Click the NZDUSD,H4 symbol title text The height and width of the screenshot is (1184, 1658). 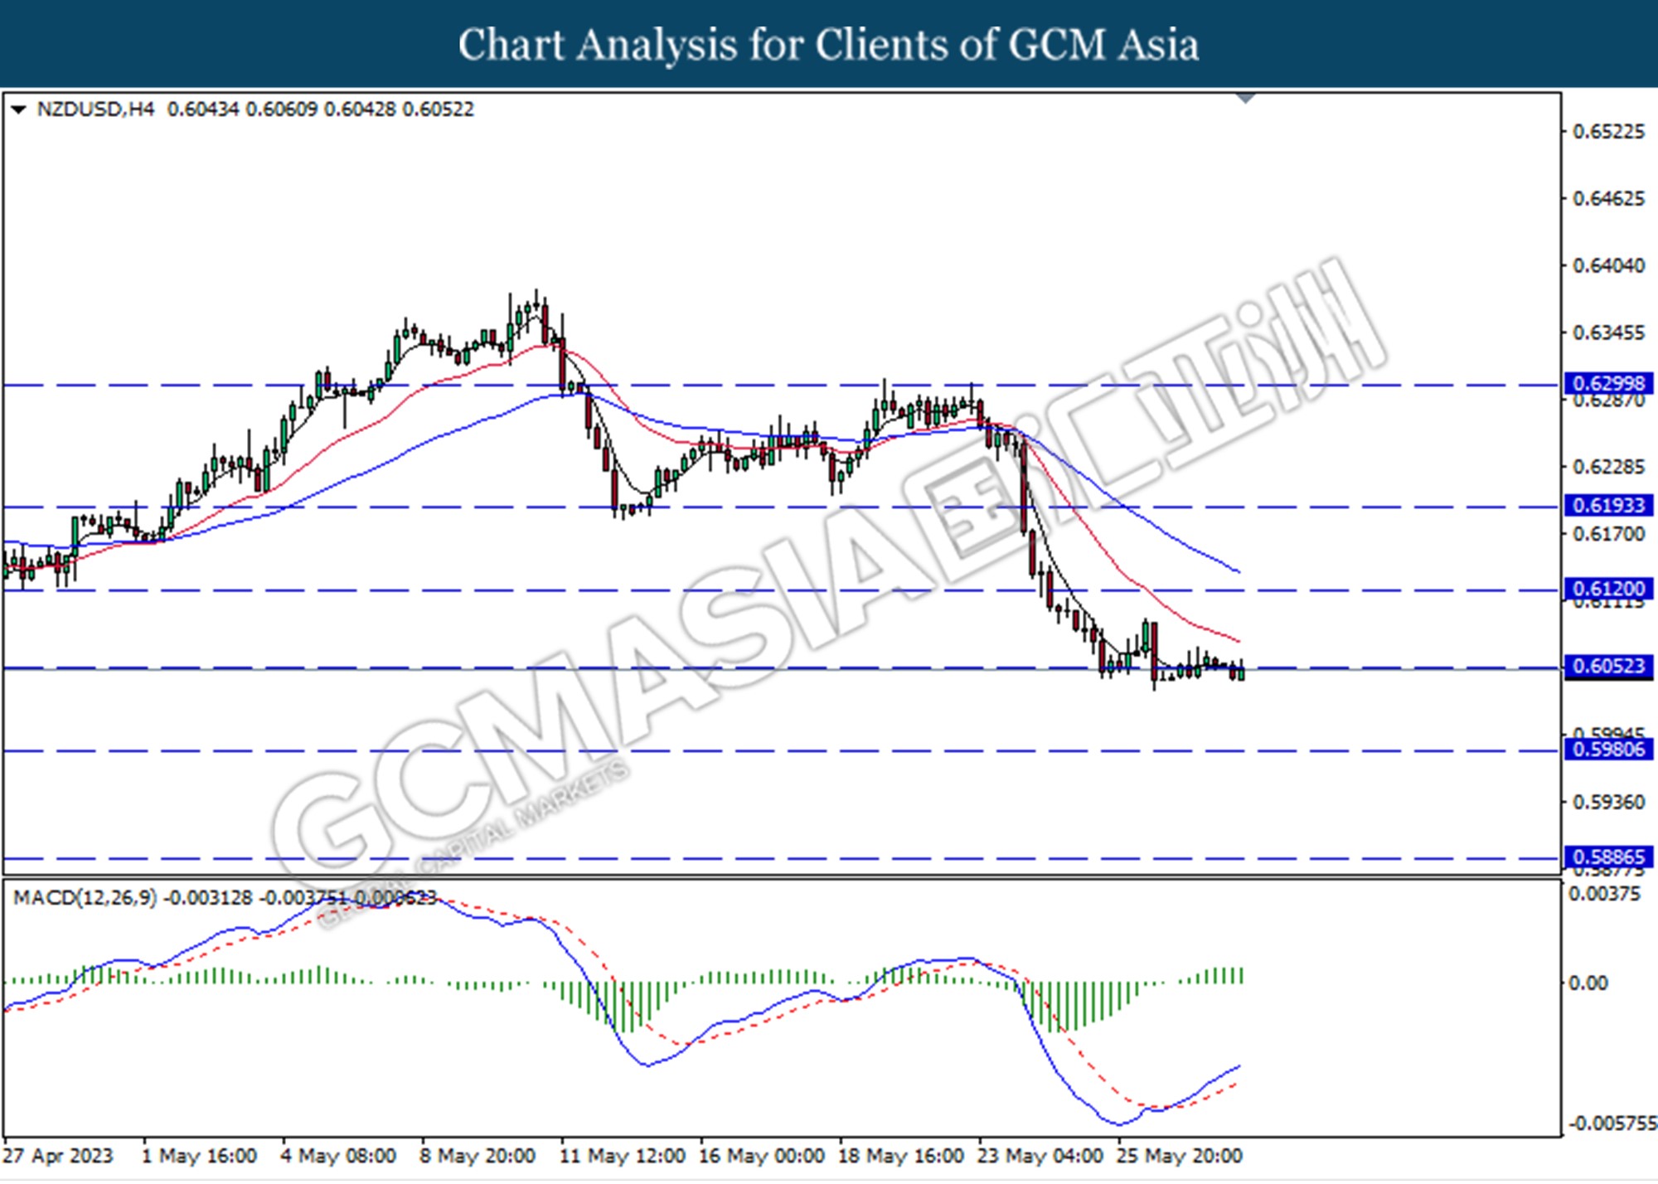coord(95,109)
